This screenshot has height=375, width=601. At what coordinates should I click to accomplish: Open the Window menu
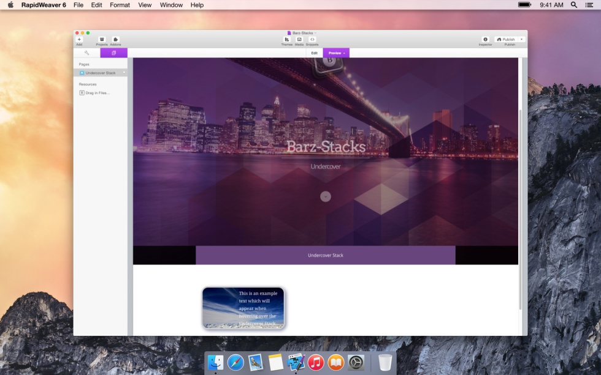tap(171, 5)
